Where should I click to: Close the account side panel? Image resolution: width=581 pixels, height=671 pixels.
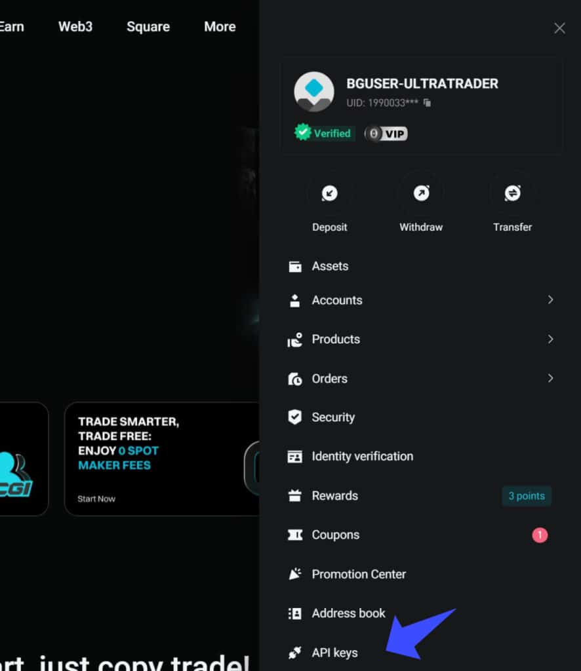559,28
